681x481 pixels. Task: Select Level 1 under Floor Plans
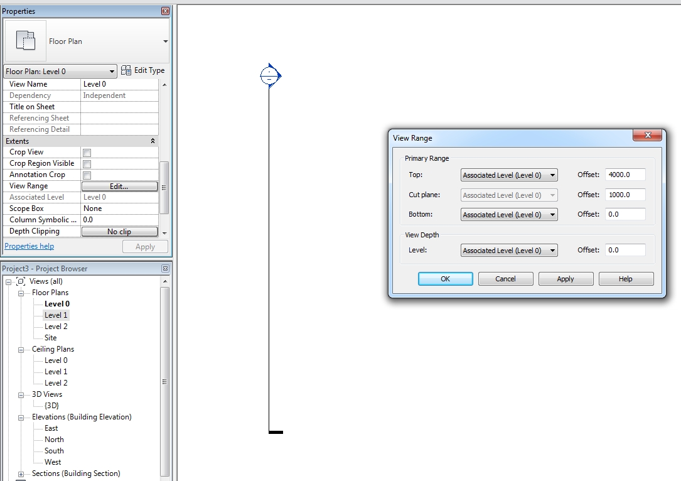point(56,315)
